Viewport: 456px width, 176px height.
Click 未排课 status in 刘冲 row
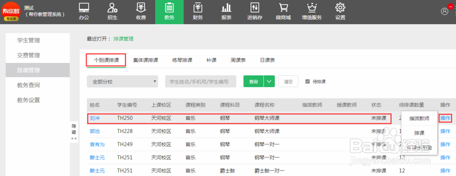click(378, 118)
